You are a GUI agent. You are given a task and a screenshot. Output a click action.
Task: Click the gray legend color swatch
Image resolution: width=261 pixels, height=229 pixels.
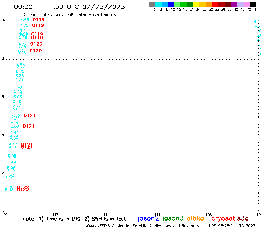[152, 4]
